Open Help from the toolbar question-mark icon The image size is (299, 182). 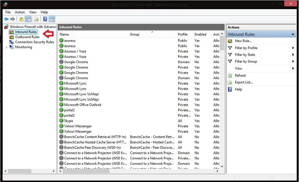[45, 19]
